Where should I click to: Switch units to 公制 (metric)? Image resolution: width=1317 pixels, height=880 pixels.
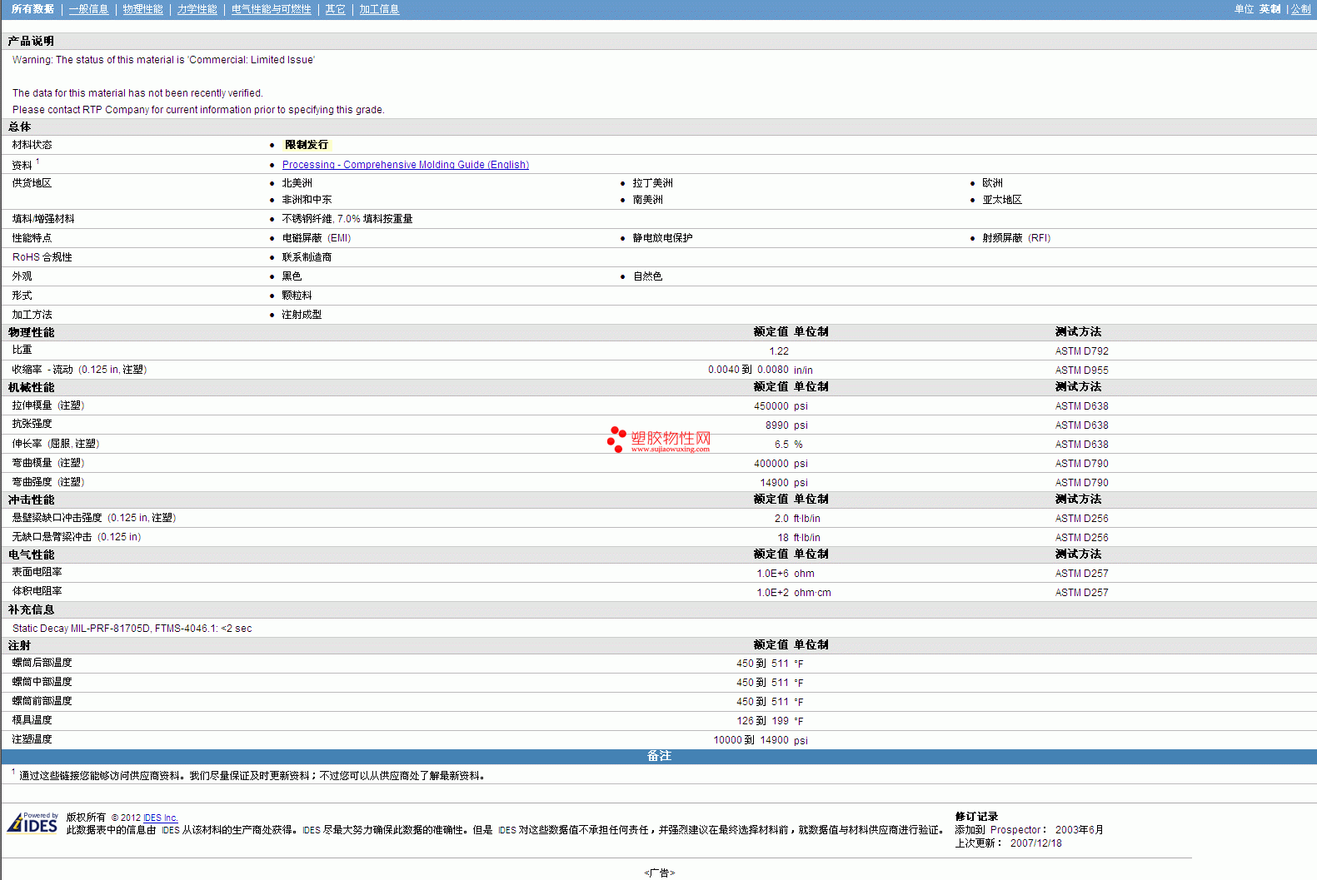(x=1300, y=9)
